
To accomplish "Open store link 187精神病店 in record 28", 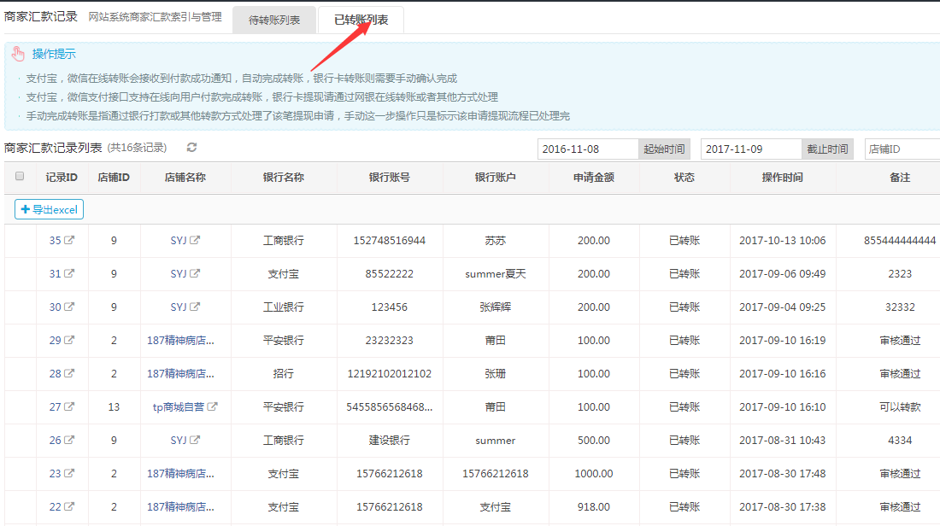I will click(180, 374).
